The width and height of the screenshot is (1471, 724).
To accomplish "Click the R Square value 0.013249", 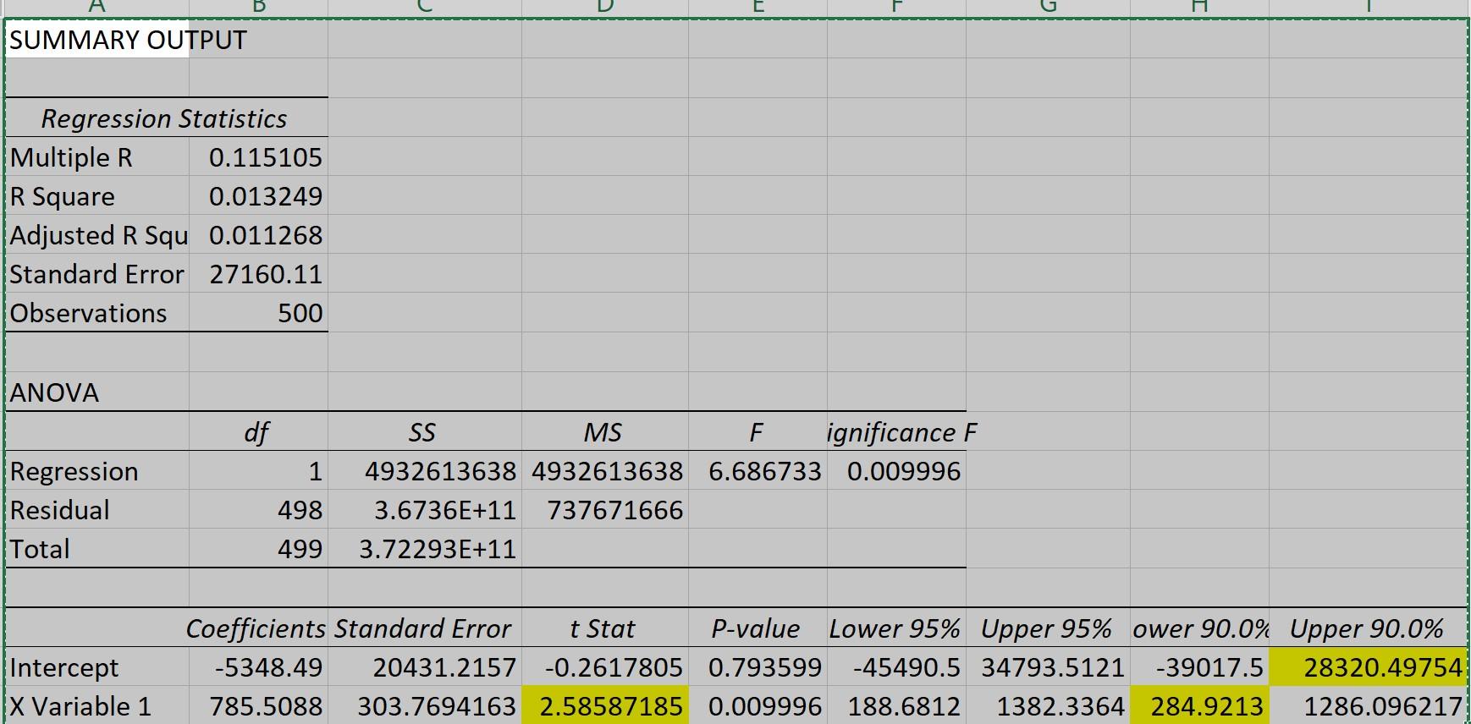I will [x=258, y=195].
